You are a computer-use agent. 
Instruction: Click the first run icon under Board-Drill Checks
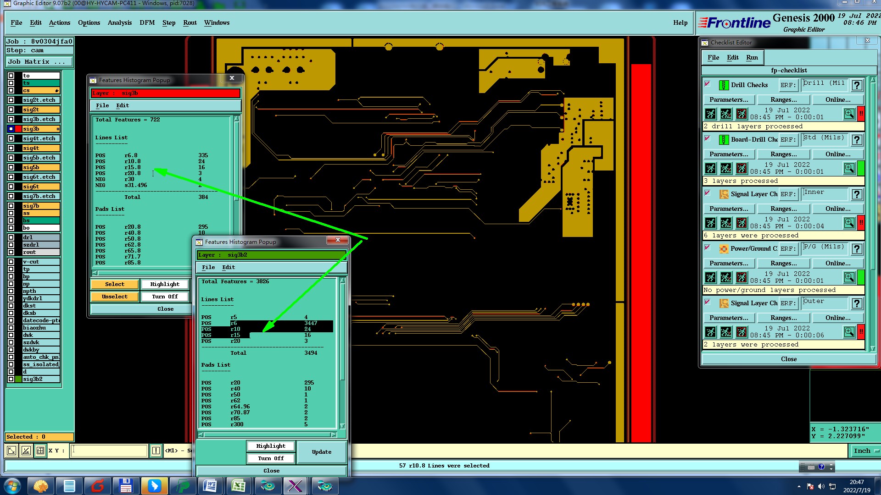click(x=710, y=168)
